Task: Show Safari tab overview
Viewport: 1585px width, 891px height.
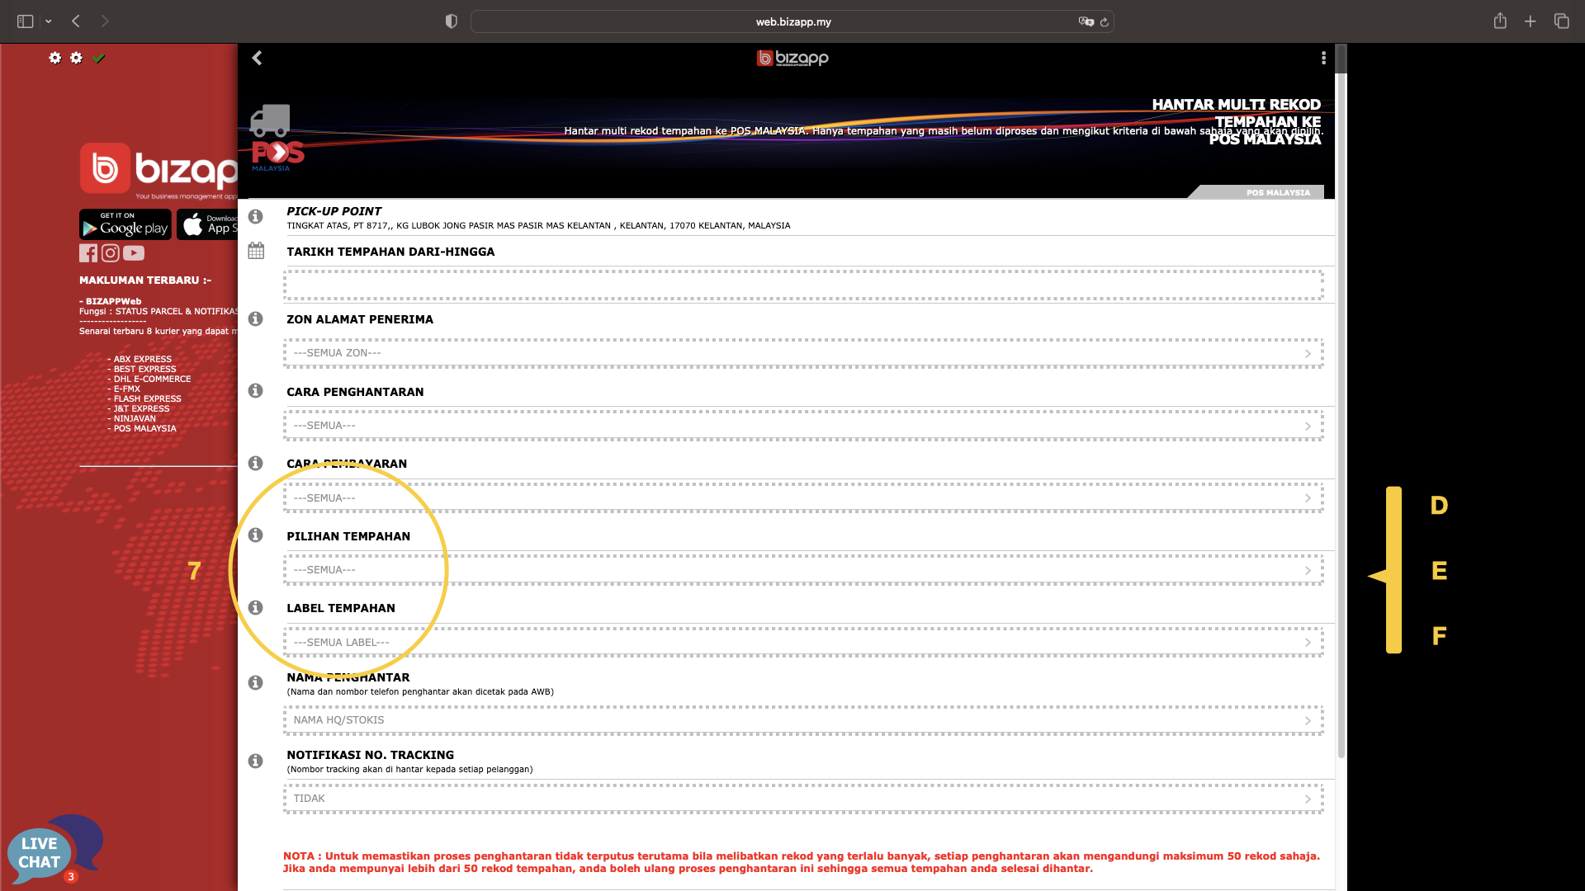Action: (x=1561, y=21)
